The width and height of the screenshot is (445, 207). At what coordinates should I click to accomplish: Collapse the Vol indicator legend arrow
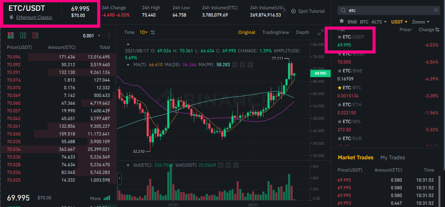(x=128, y=165)
